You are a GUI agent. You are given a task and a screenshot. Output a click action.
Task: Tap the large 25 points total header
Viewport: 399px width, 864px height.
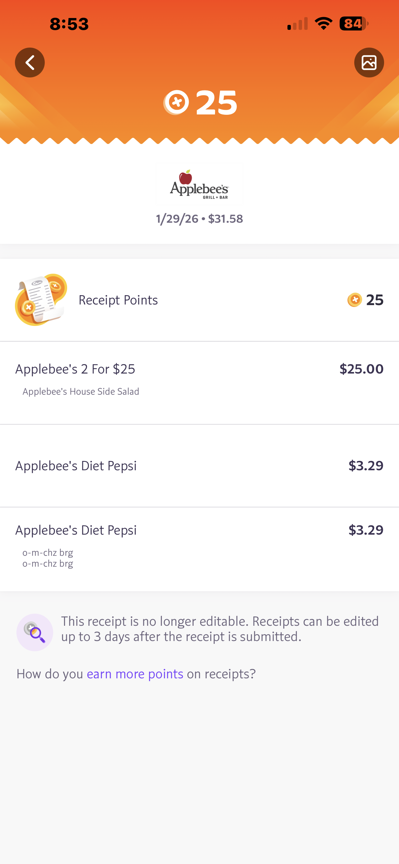coord(216,103)
